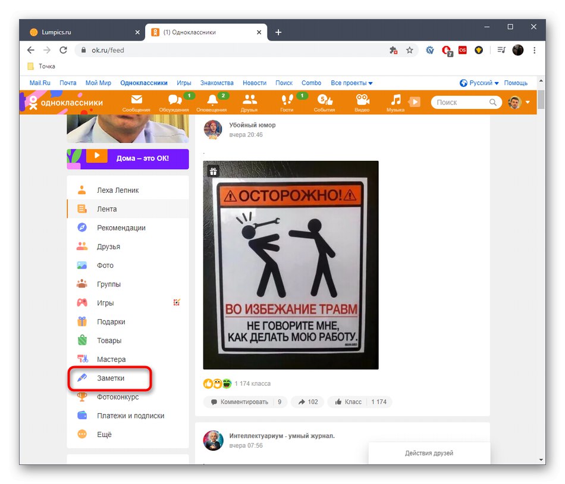Click the orange play button next to Музыка
The width and height of the screenshot is (565, 484).
click(x=415, y=102)
